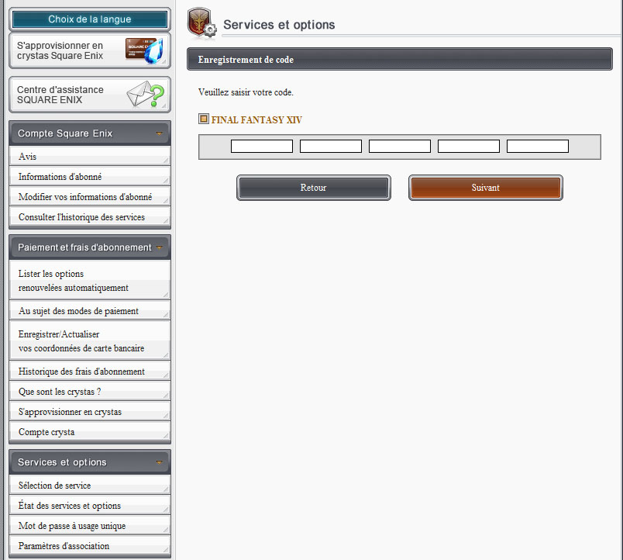This screenshot has height=560, width=623.
Task: Click the Services et options shield icon
Action: point(201,23)
